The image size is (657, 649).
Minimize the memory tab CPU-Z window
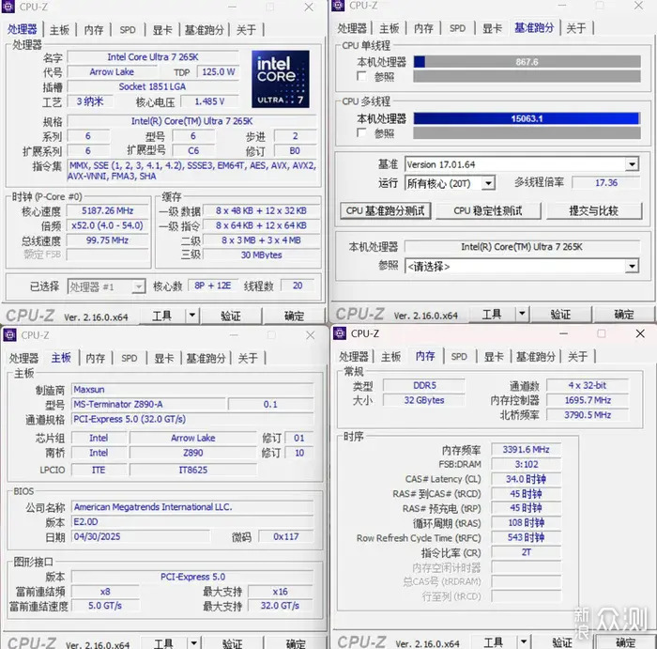pos(563,333)
